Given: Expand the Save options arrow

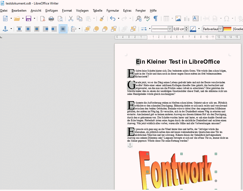Looking at the screenshot, I should coord(34,18).
